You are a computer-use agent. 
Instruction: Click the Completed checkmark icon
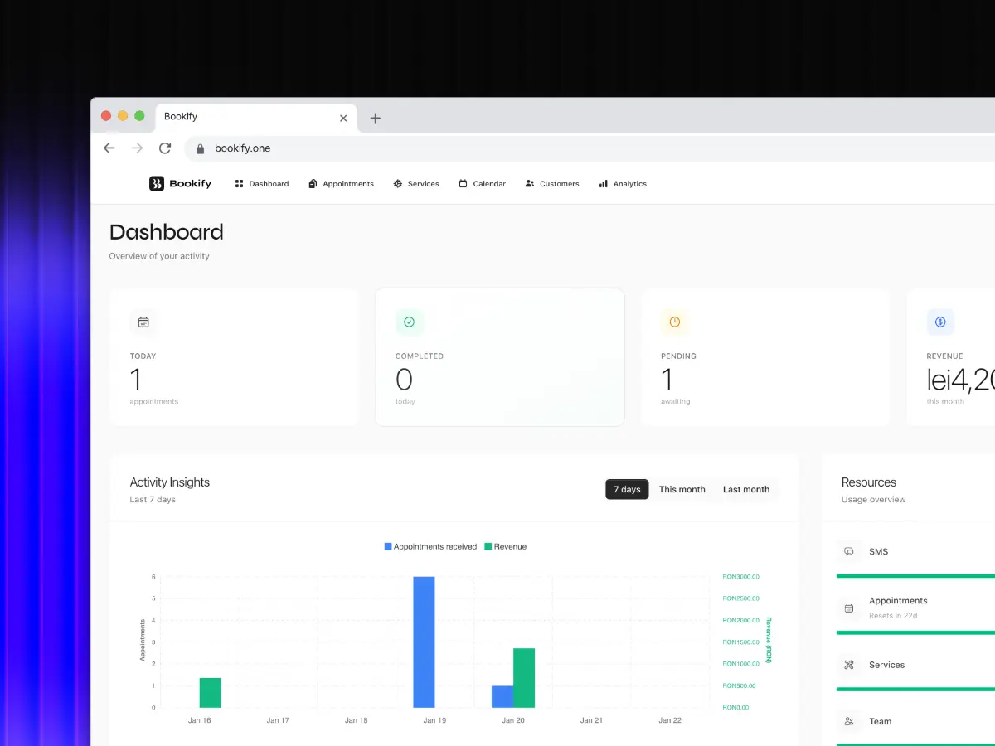point(409,322)
